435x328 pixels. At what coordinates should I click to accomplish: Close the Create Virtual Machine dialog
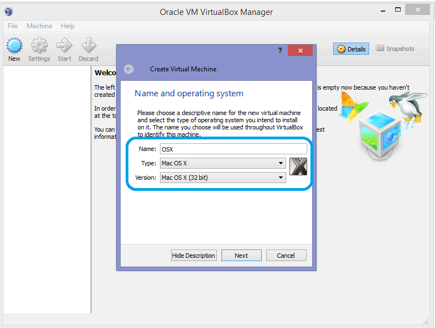pos(300,50)
